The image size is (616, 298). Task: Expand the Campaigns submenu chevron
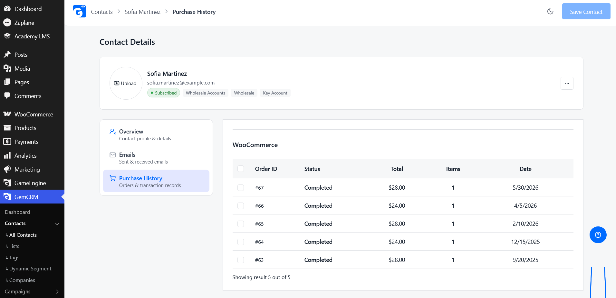coord(57,292)
